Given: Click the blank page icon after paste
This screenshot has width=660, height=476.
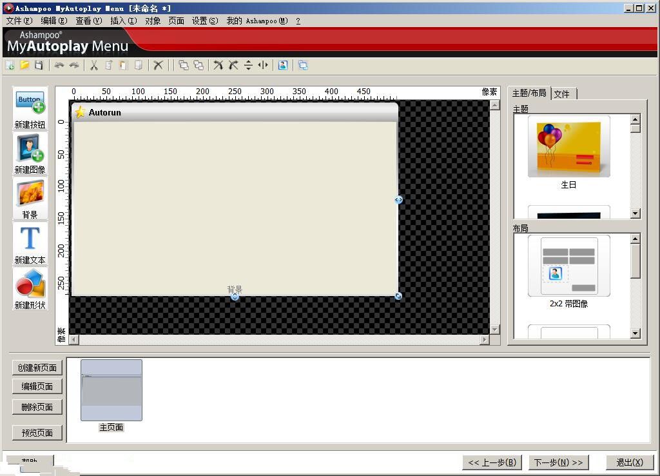Looking at the screenshot, I should tap(138, 65).
